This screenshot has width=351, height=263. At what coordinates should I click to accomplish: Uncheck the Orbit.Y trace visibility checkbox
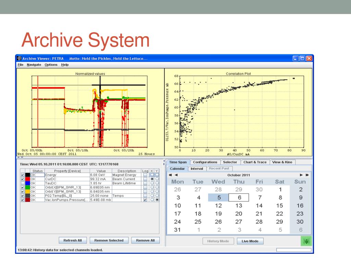[23, 192]
